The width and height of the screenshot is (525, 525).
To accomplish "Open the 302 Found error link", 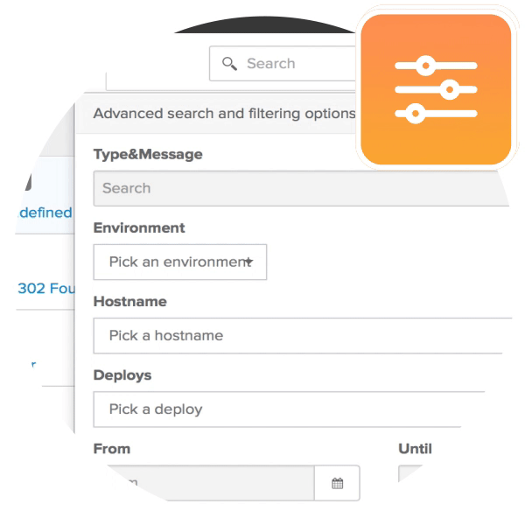I will [46, 289].
